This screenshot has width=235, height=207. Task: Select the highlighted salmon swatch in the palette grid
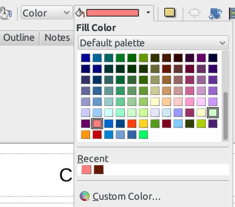97,124
